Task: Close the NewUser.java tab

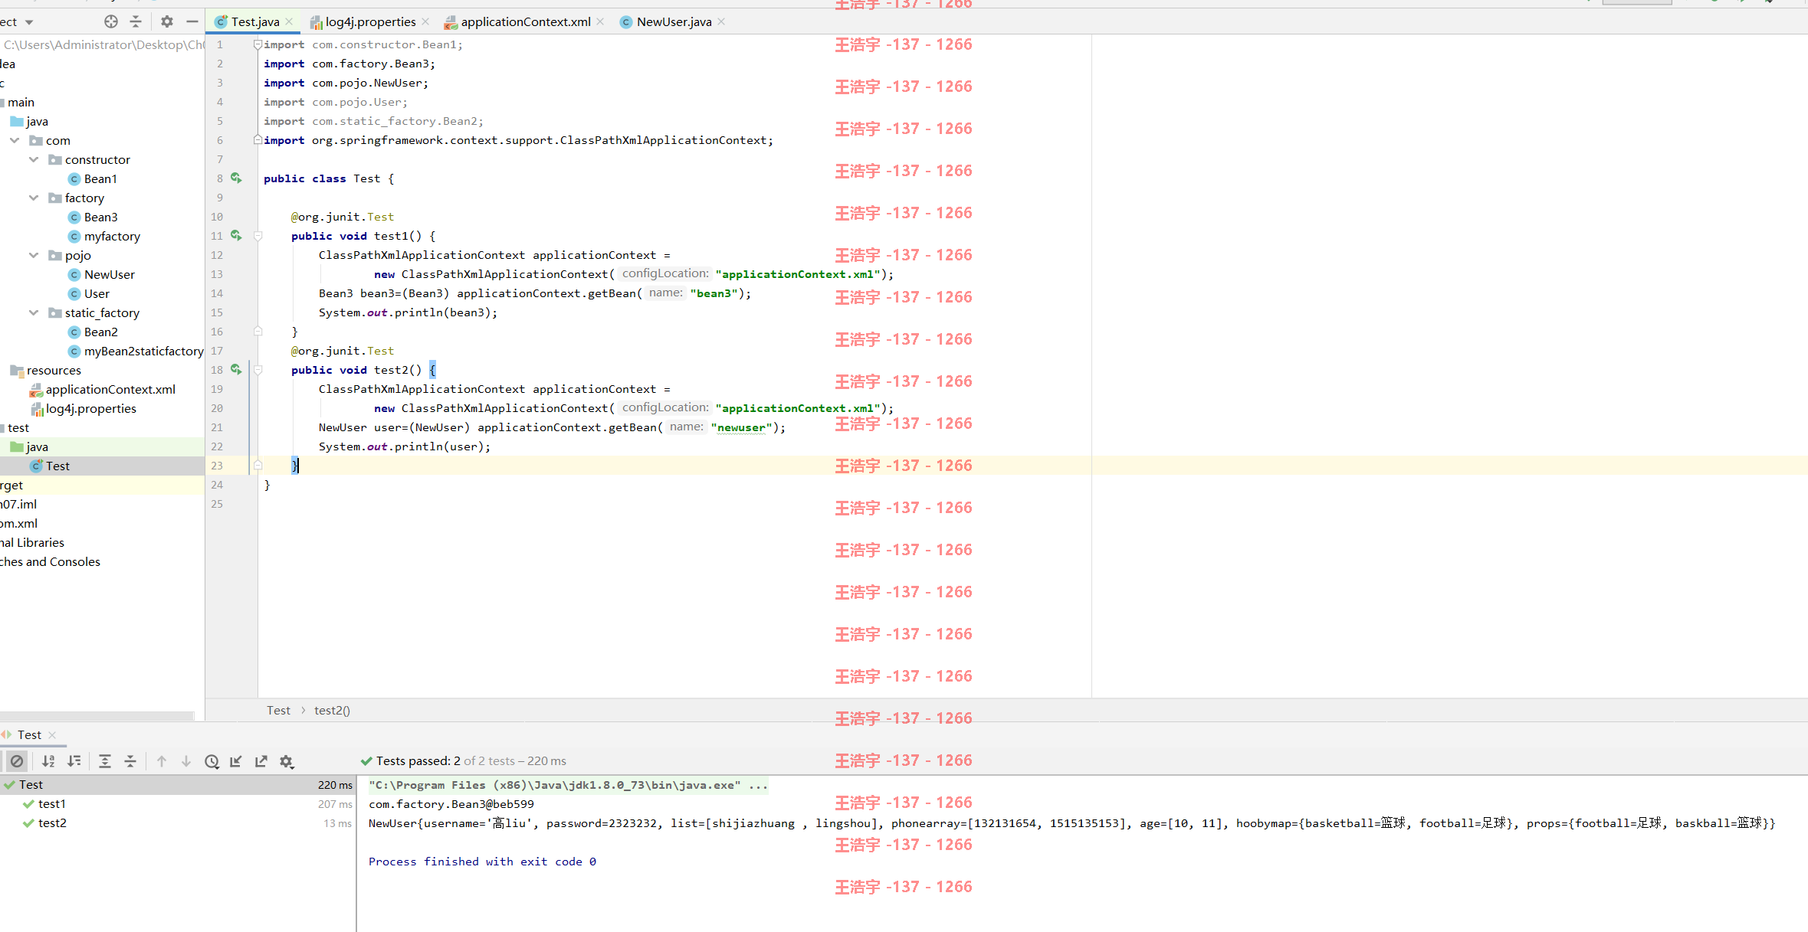Action: (x=721, y=21)
